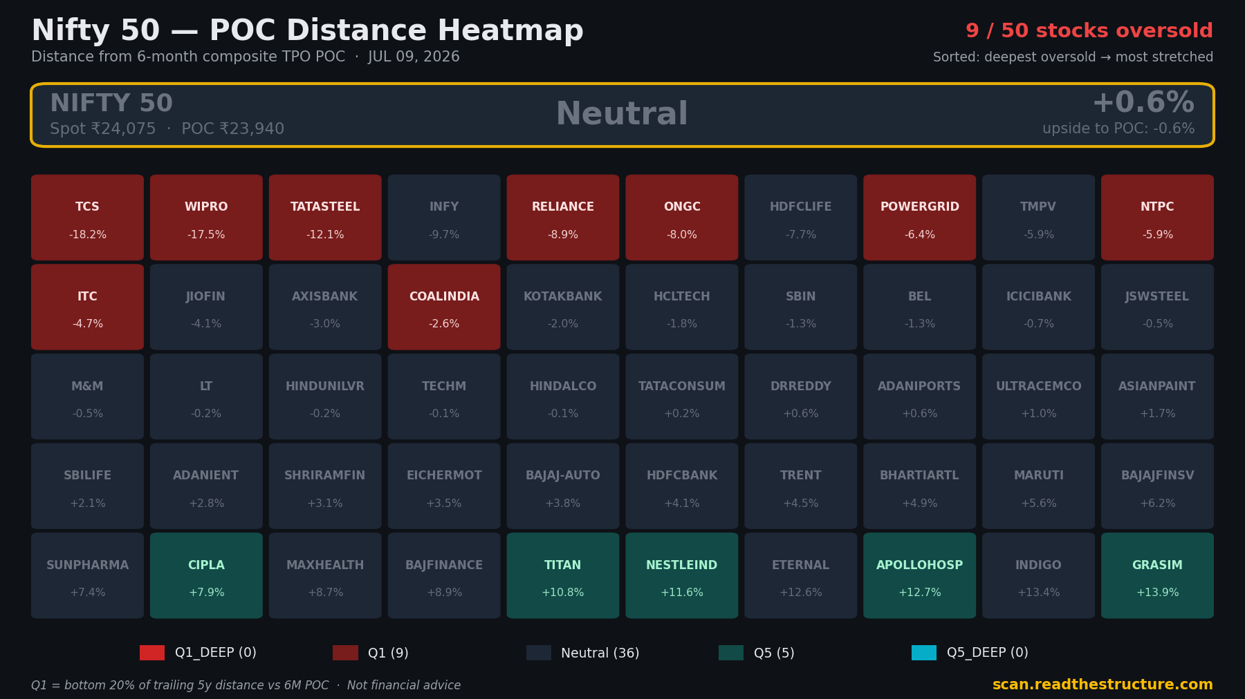Select the NTPC -5.9% tile
The height and width of the screenshot is (699, 1245).
click(1158, 218)
